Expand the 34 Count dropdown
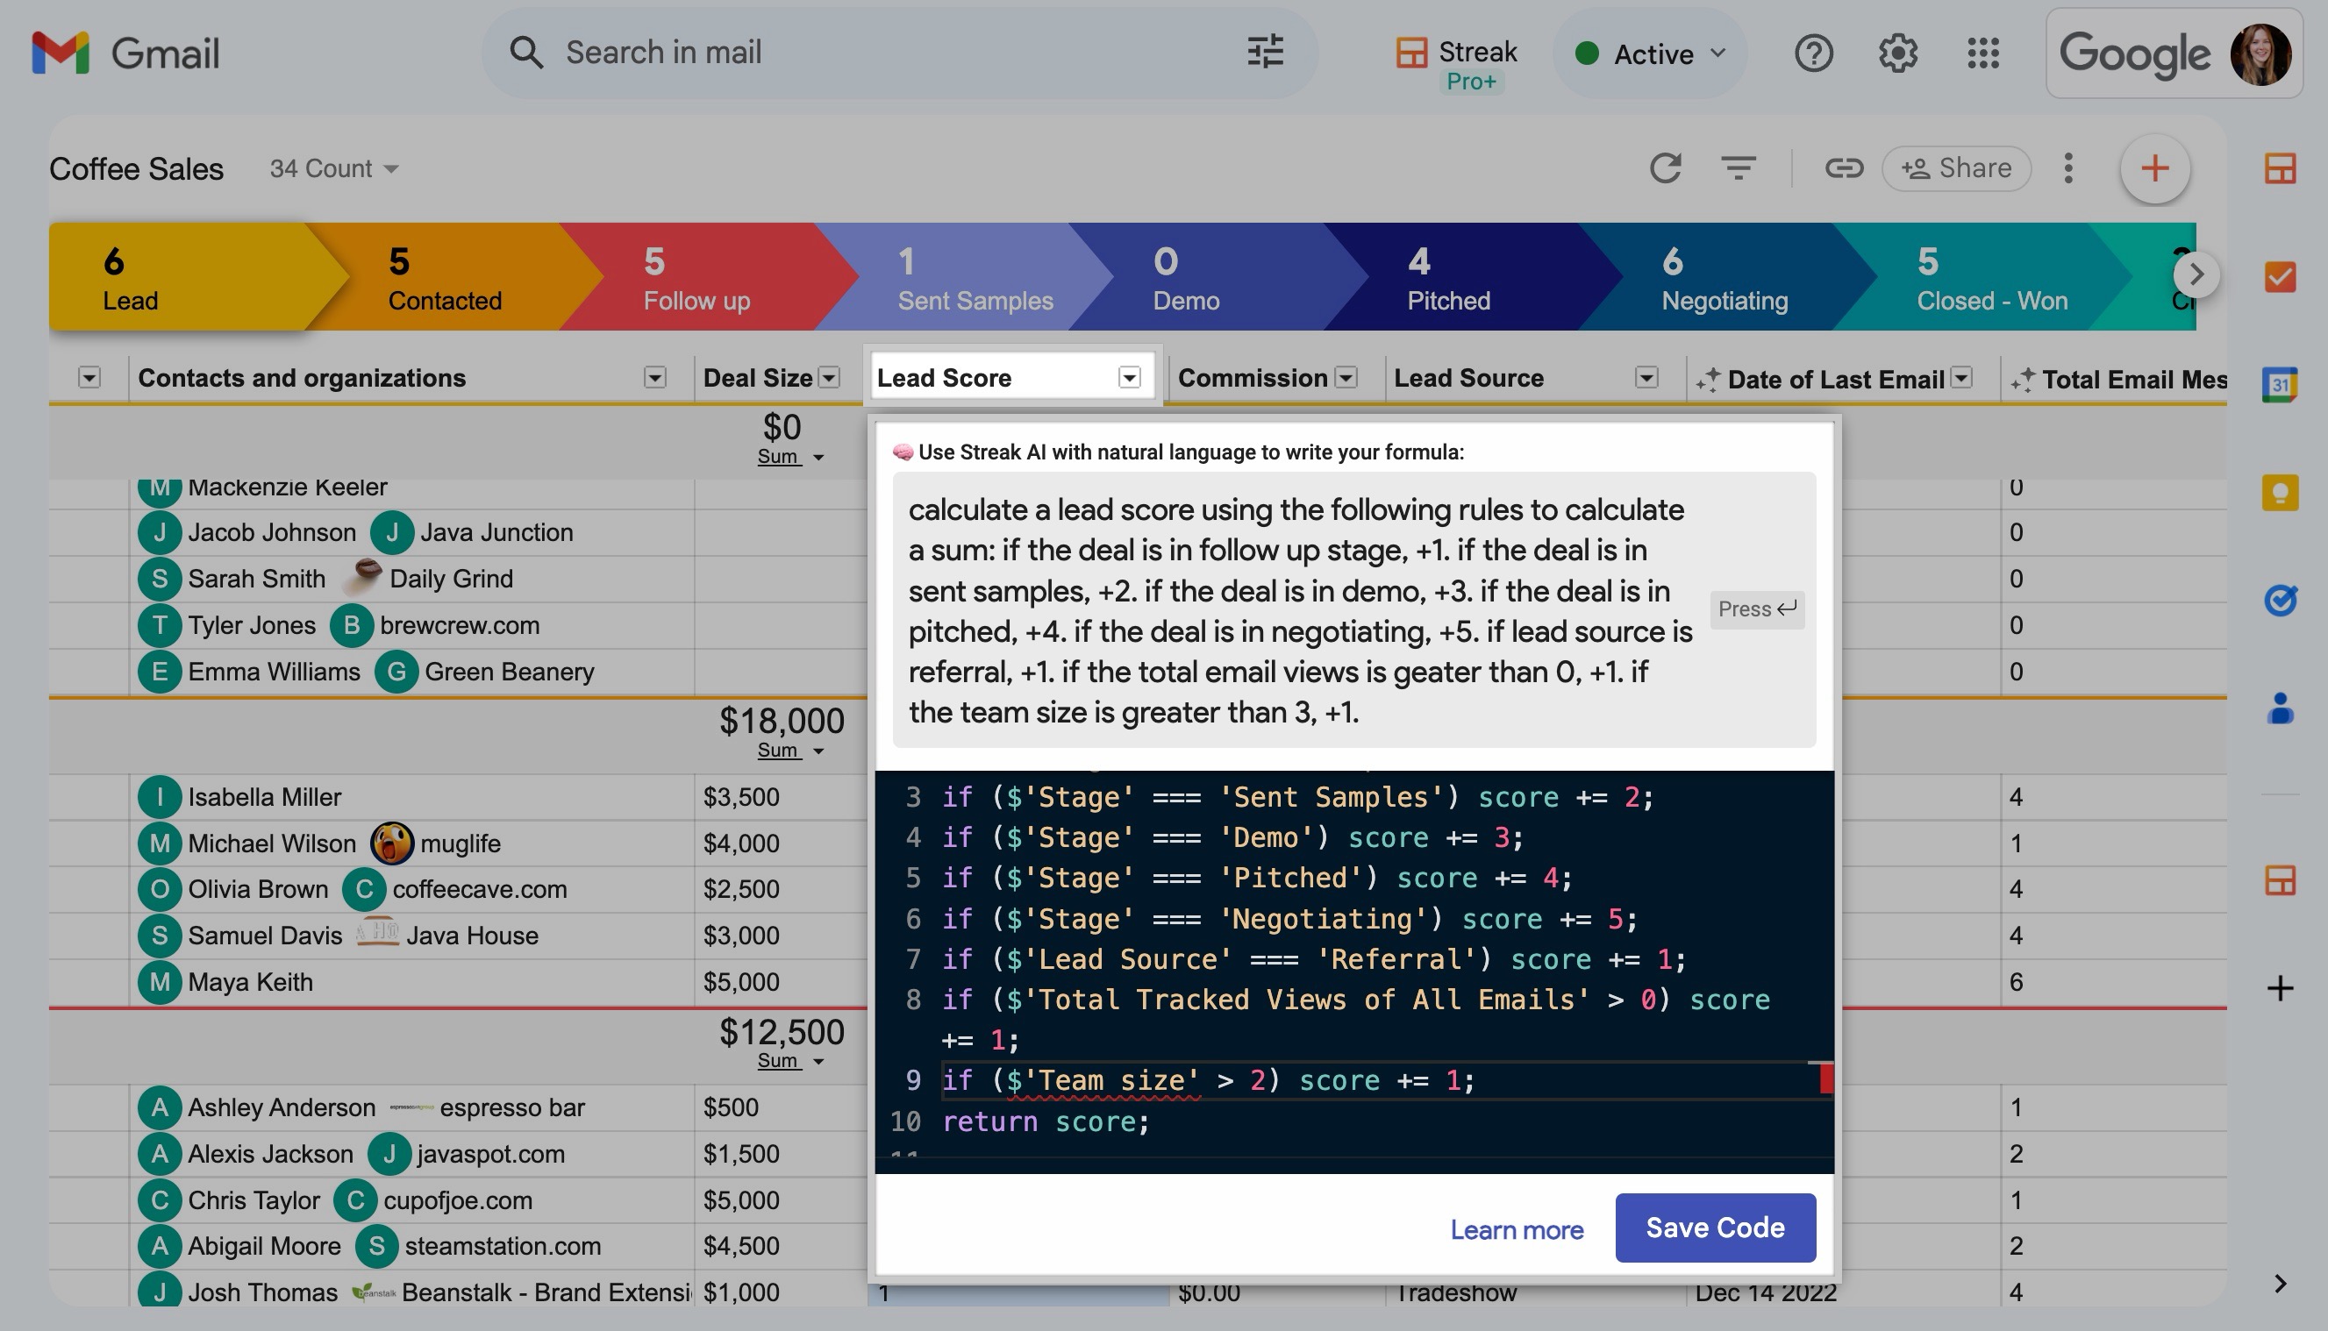The width and height of the screenshot is (2328, 1331). point(333,168)
